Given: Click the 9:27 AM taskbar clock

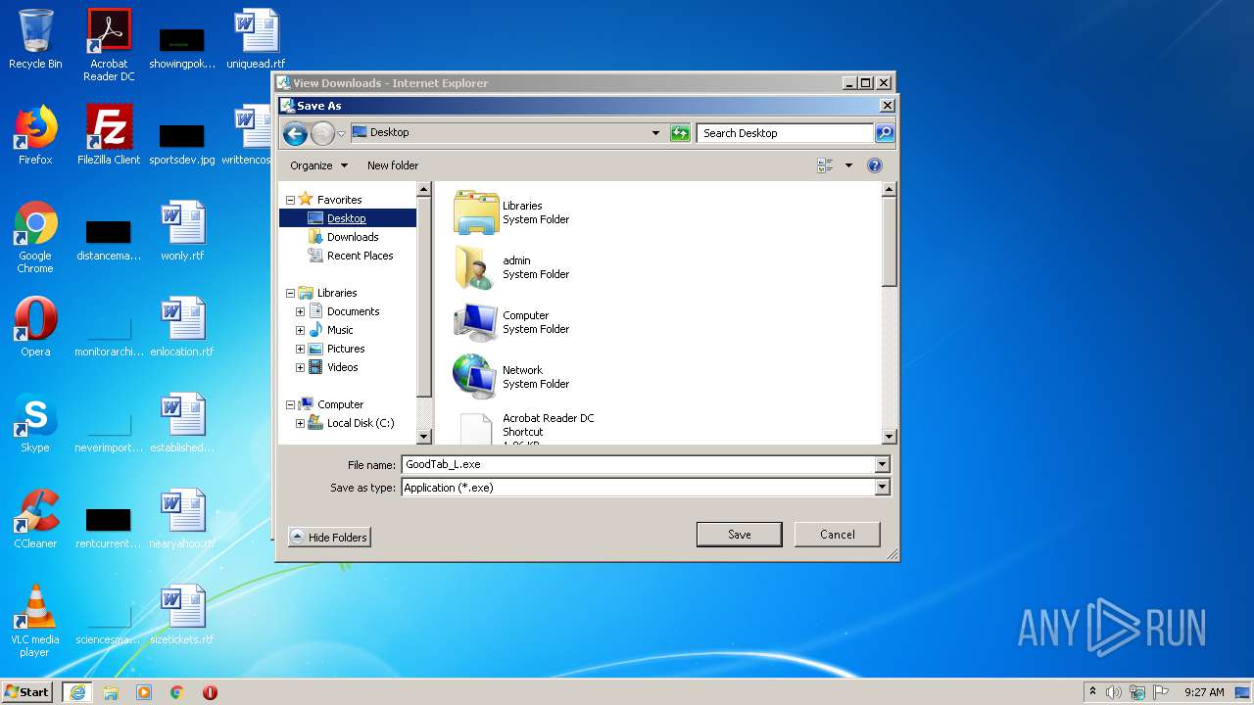Looking at the screenshot, I should pyautogui.click(x=1204, y=692).
